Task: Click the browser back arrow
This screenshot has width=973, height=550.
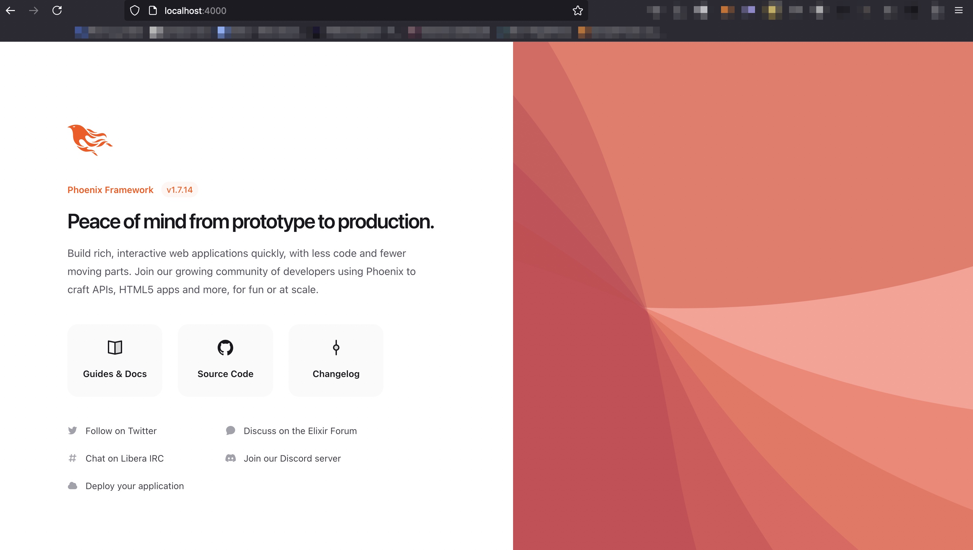Action: [x=11, y=11]
